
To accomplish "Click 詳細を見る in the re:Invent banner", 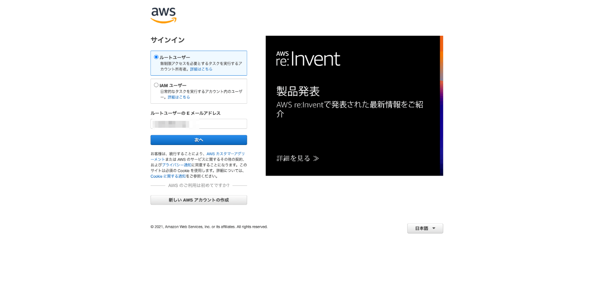I will pyautogui.click(x=297, y=158).
